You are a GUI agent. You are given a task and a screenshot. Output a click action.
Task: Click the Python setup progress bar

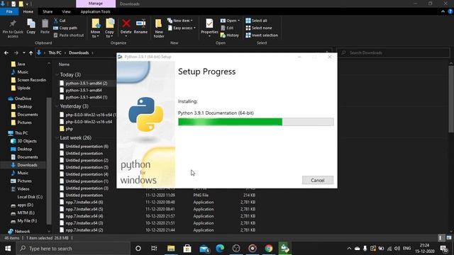click(x=255, y=122)
